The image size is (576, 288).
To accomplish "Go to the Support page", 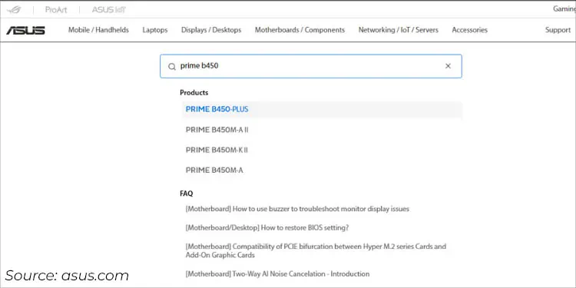I will [x=558, y=30].
